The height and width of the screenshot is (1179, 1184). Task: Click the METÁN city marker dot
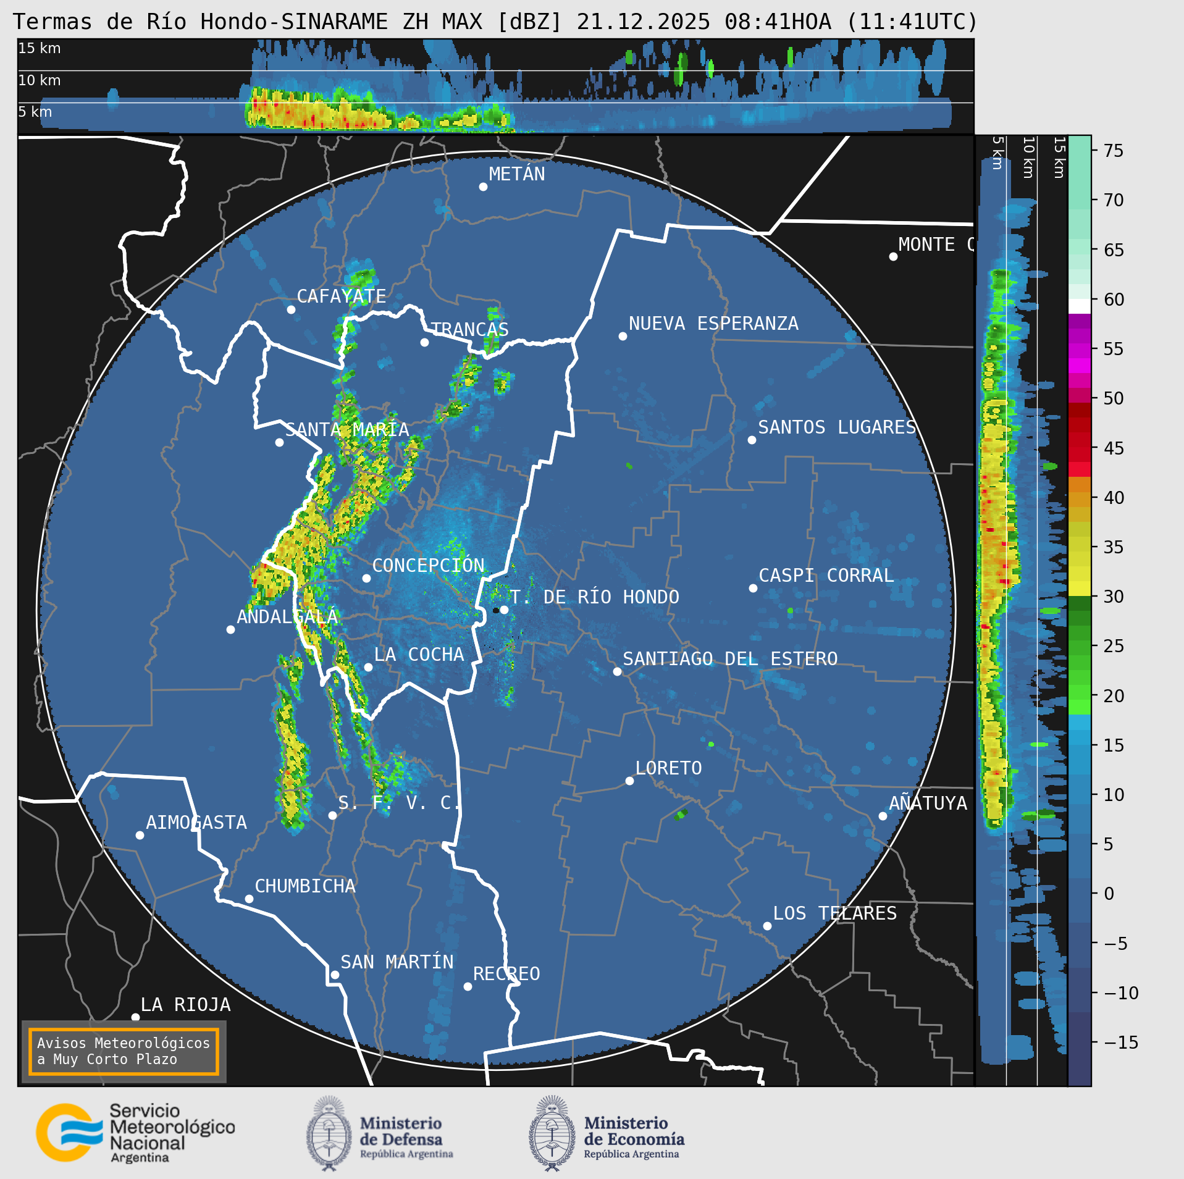tap(483, 187)
